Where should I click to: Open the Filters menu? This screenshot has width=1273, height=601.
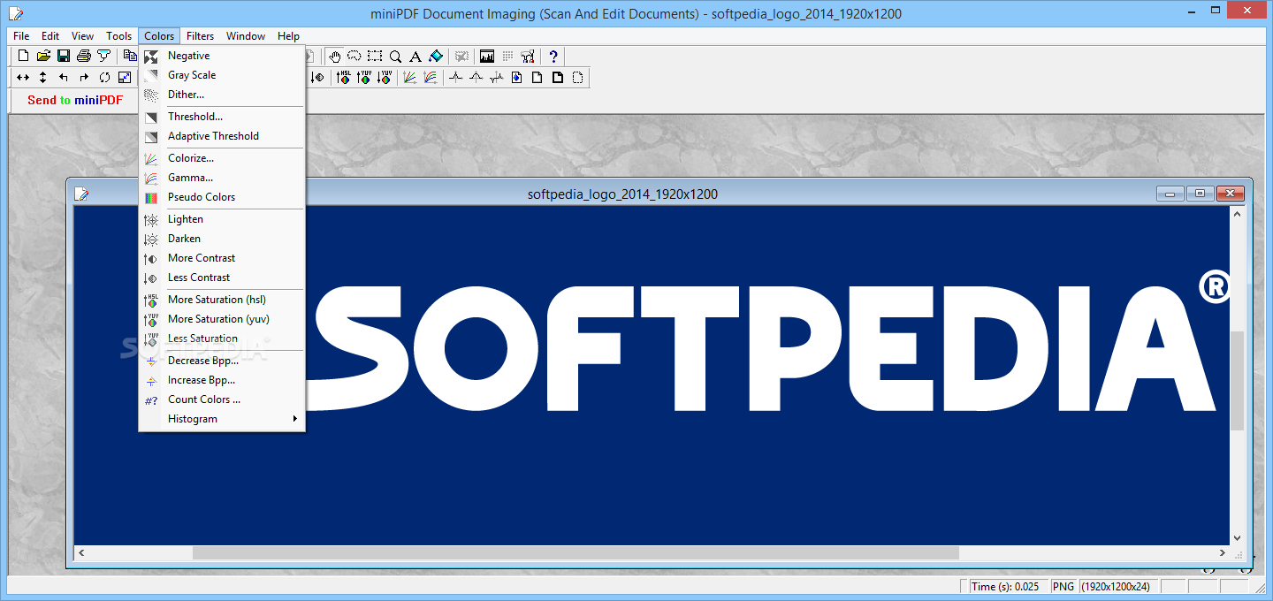point(201,36)
